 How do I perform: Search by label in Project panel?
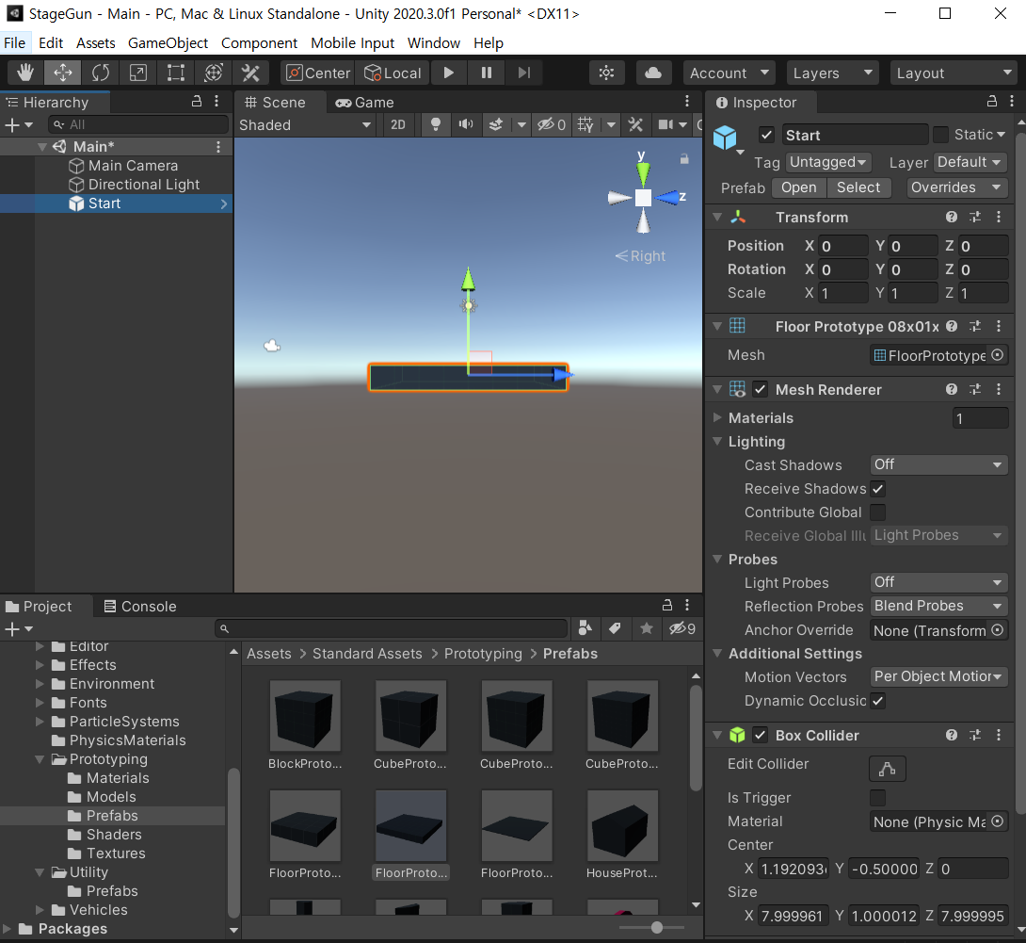click(x=615, y=628)
